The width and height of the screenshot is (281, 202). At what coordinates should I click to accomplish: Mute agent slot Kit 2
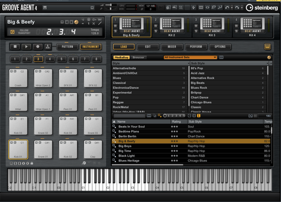pos(155,26)
